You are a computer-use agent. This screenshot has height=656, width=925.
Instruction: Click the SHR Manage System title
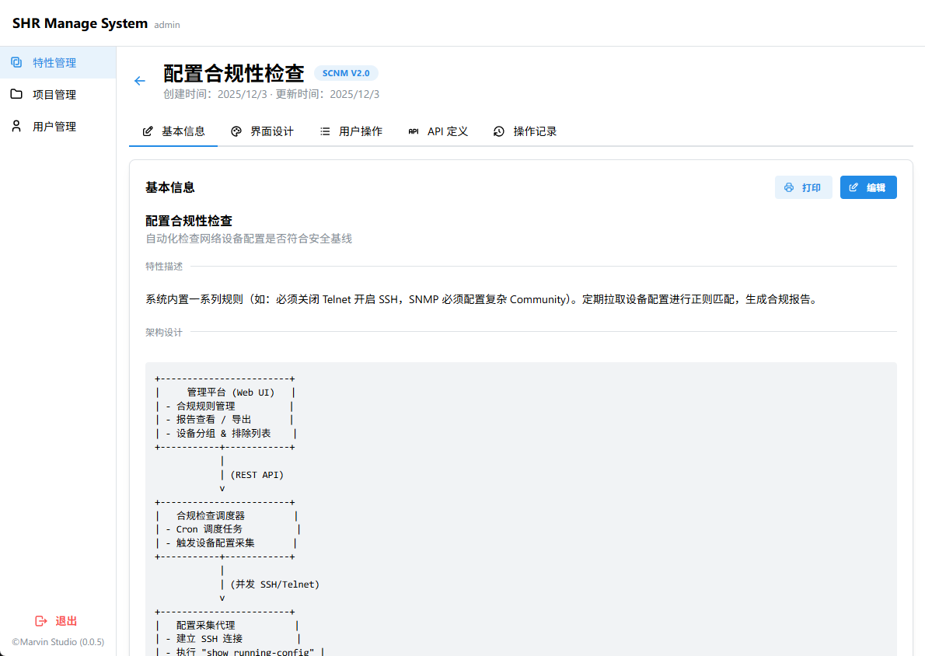click(x=80, y=23)
